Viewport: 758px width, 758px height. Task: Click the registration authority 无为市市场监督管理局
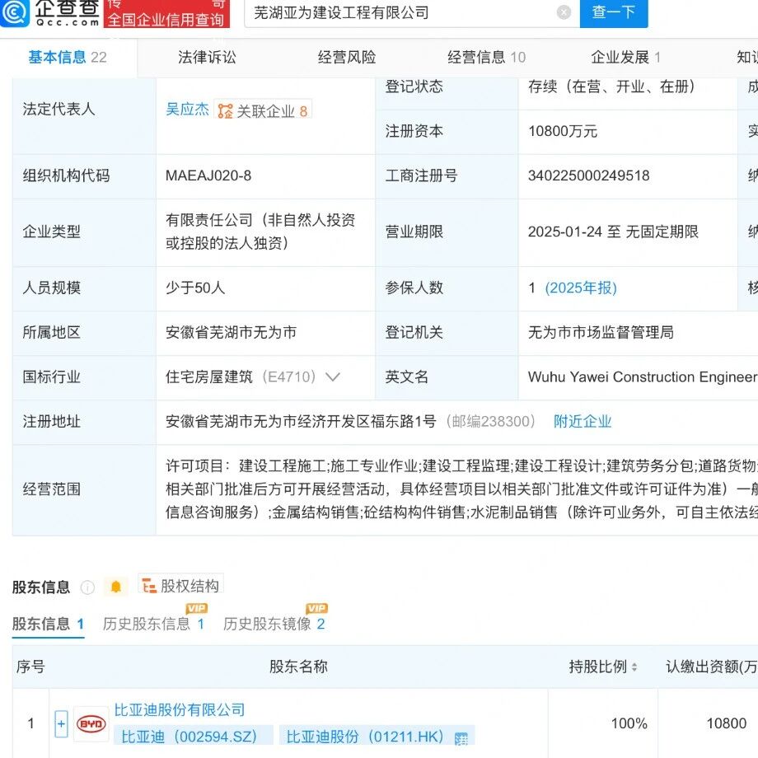point(601,333)
